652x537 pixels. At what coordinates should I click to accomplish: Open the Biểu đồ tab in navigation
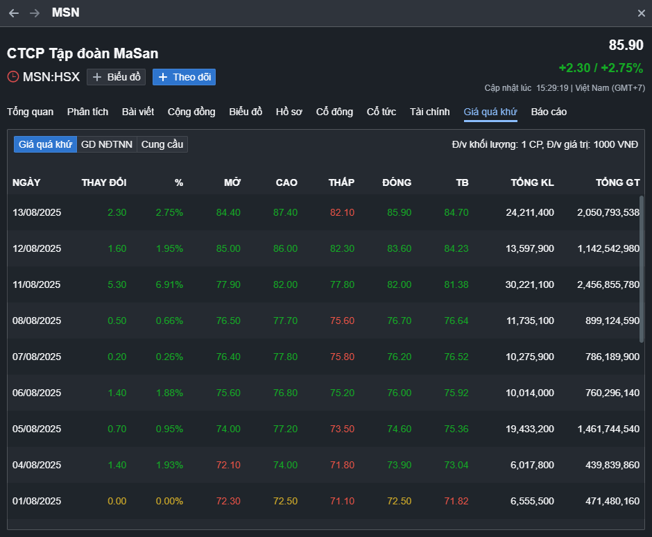[246, 112]
